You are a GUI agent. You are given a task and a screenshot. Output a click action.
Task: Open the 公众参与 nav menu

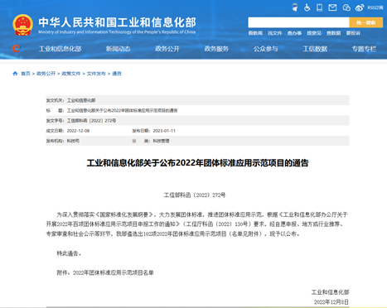(x=266, y=49)
